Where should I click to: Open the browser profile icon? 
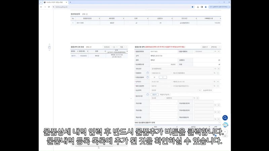click(x=206, y=7)
